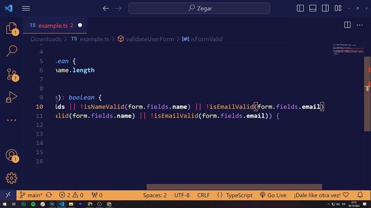Show additional views ellipsis in activity bar
Image resolution: width=371 pixels, height=208 pixels.
[x=12, y=120]
